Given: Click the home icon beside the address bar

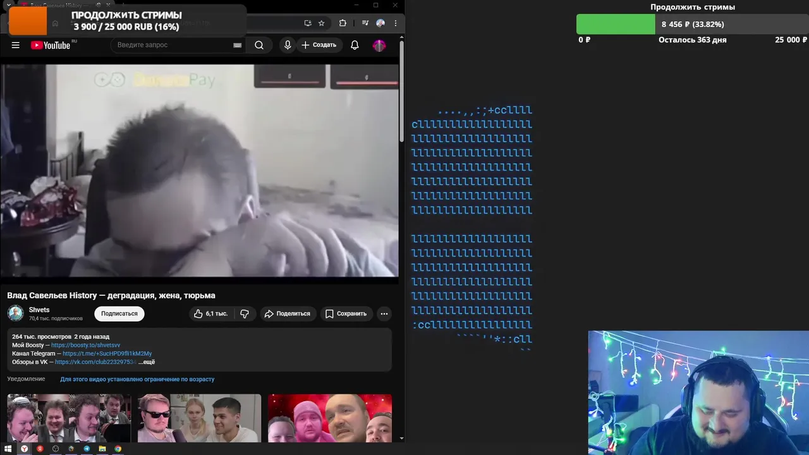Looking at the screenshot, I should 55,23.
